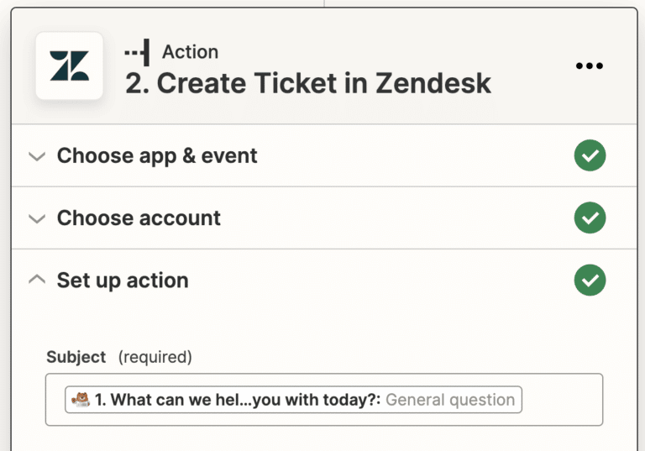Screen dimensions: 645x451
Task: Click the Subject field label
Action: point(76,357)
